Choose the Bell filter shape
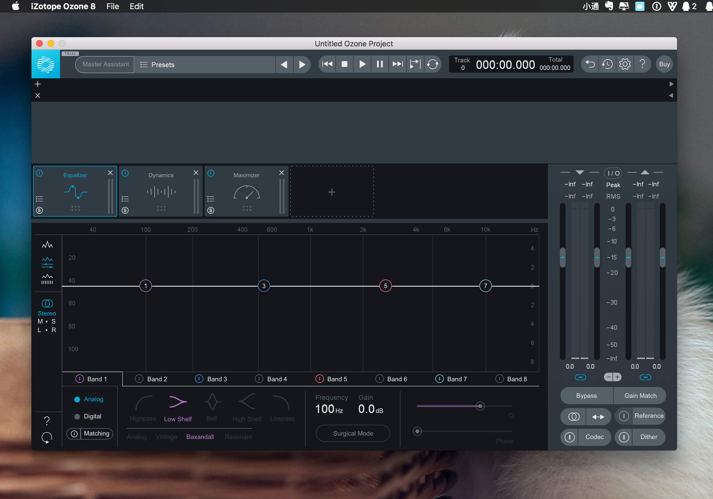The image size is (713, 499). pyautogui.click(x=212, y=407)
